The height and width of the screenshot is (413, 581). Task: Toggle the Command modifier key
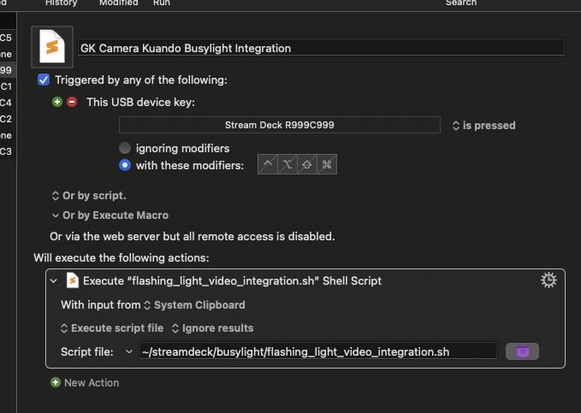pyautogui.click(x=327, y=164)
